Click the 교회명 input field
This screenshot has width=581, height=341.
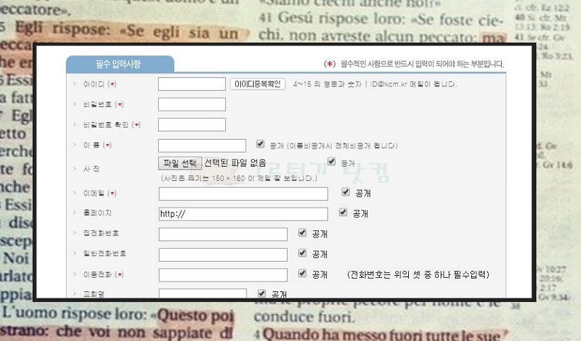203,294
